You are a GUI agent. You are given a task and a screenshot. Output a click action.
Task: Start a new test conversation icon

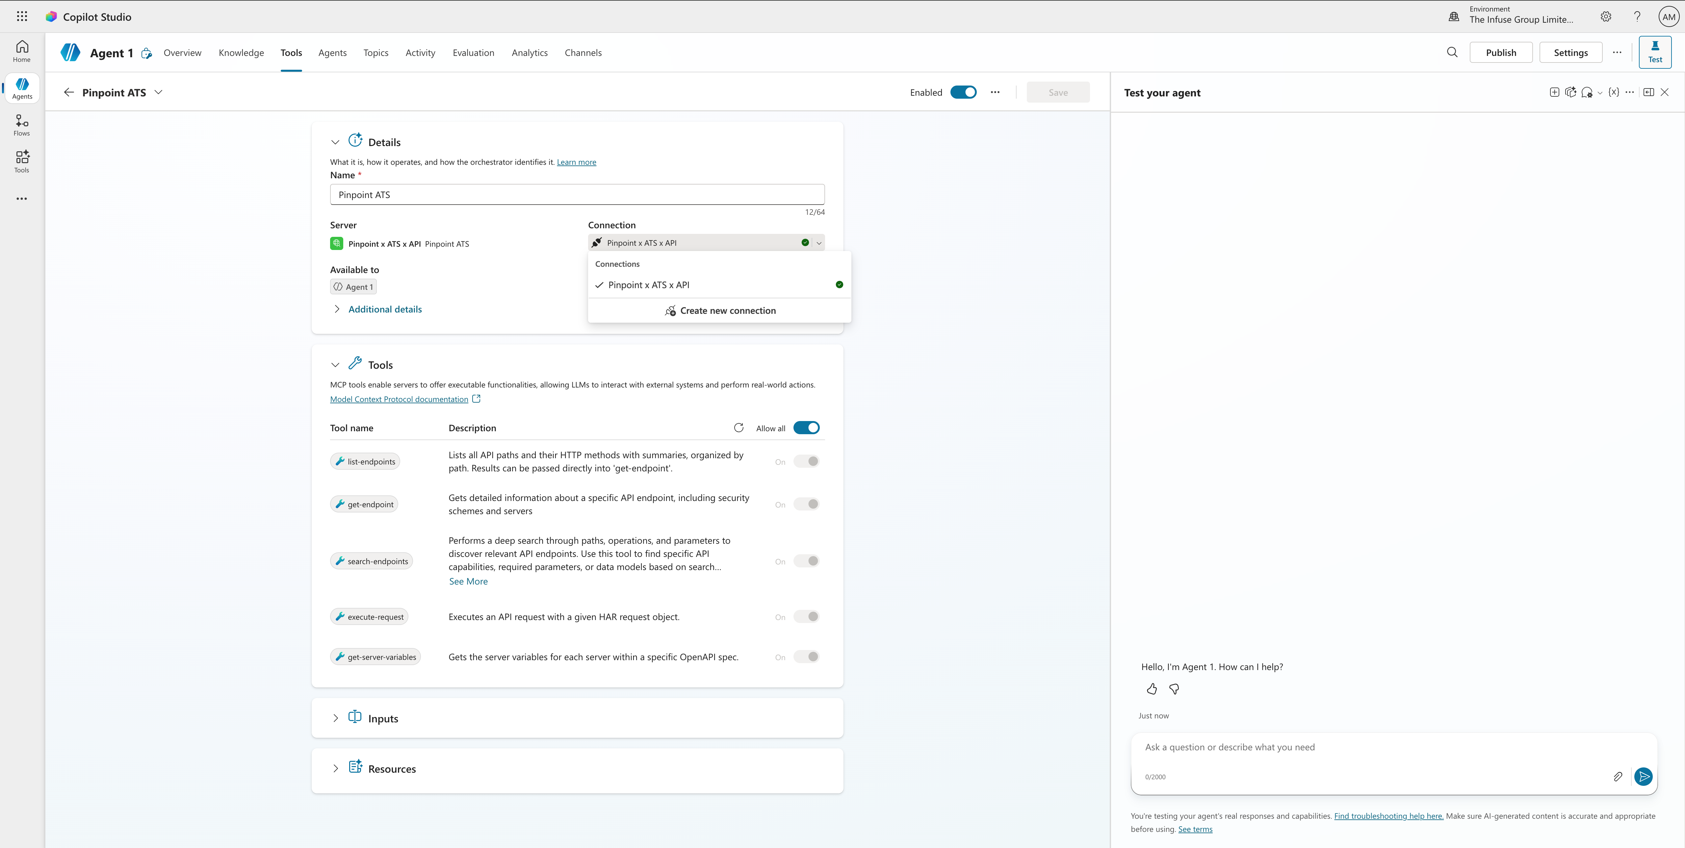1554,92
